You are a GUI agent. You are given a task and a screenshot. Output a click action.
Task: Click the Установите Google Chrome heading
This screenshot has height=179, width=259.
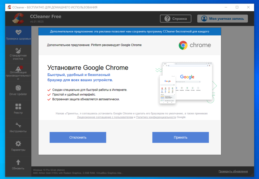[88, 67]
